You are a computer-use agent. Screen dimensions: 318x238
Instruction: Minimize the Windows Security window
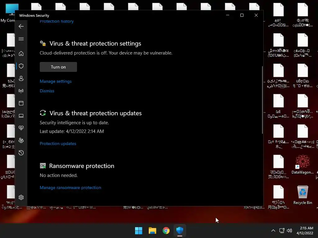click(x=228, y=15)
